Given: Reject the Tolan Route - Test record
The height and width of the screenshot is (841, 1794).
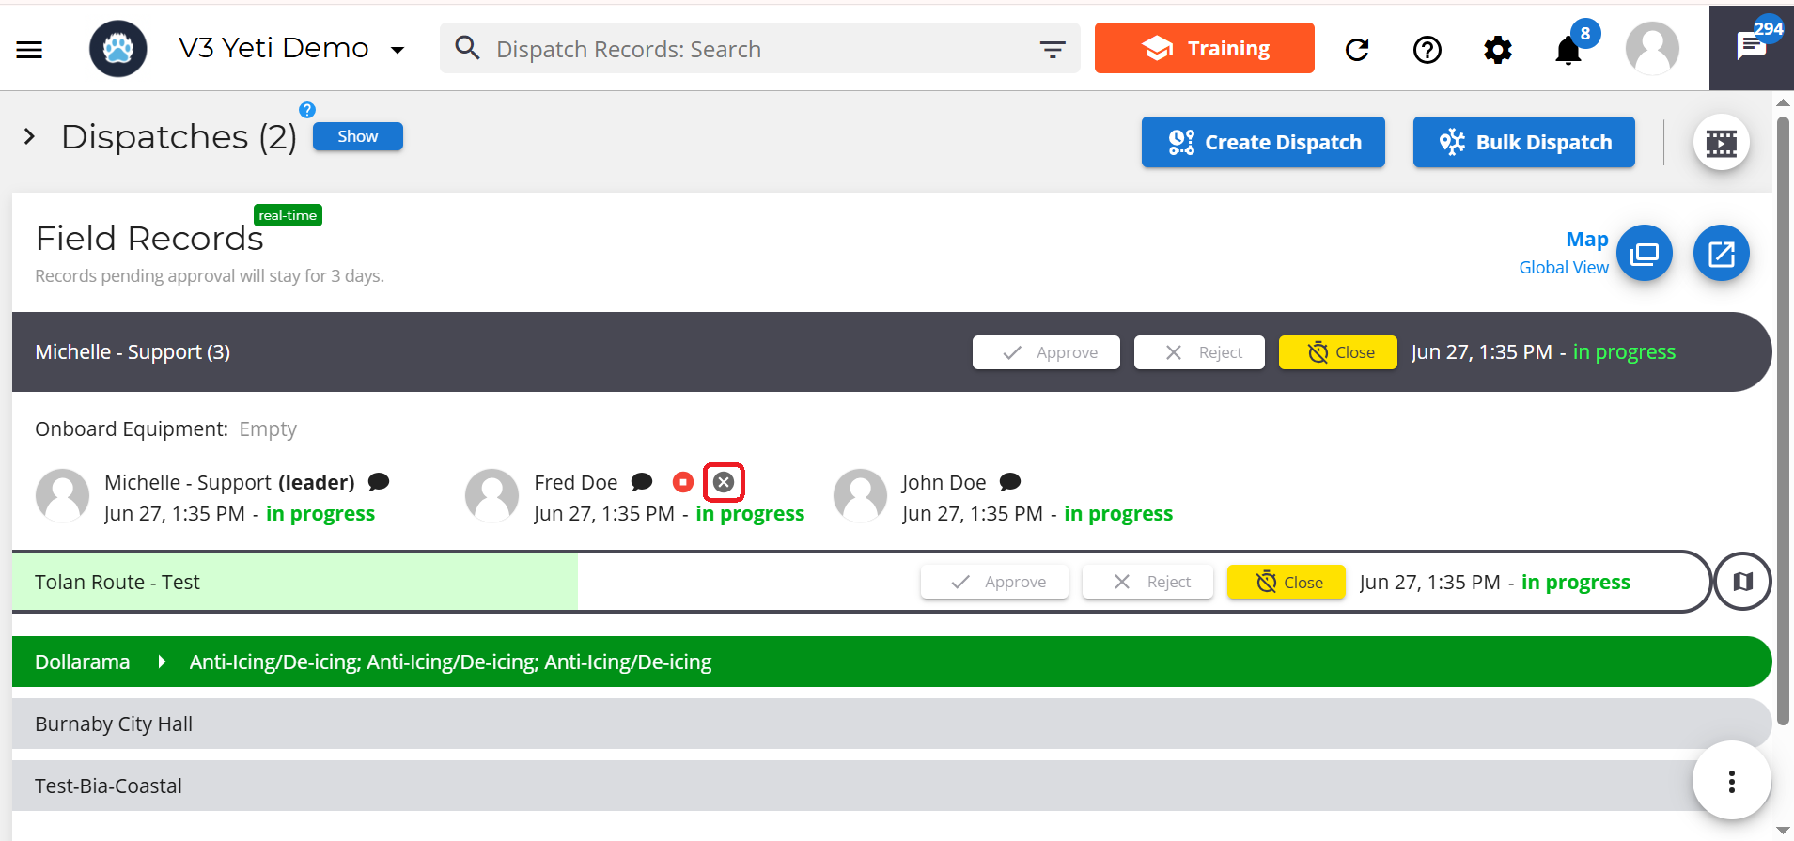Looking at the screenshot, I should (x=1147, y=582).
